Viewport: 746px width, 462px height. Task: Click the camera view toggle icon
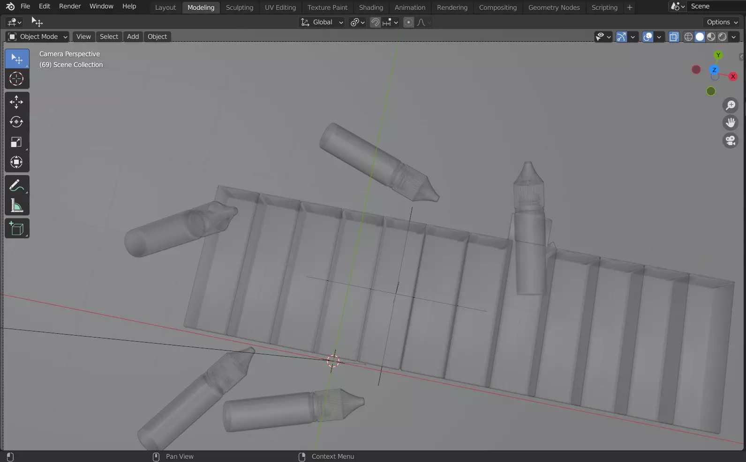point(730,140)
